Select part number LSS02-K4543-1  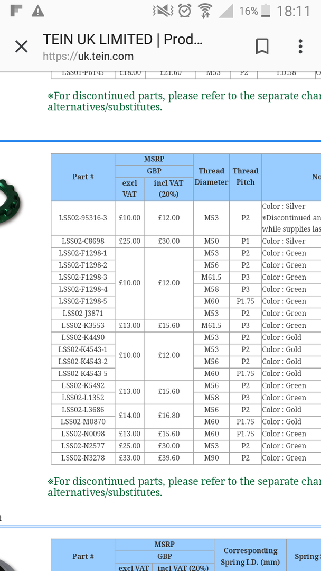pos(83,349)
